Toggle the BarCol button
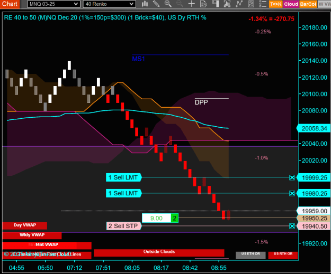 tap(308, 4)
